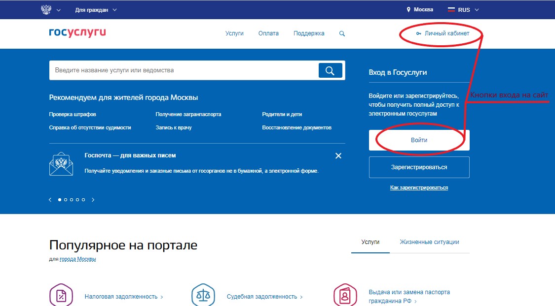The width and height of the screenshot is (555, 306).
Task: Focus the service or agency search field
Action: click(184, 70)
